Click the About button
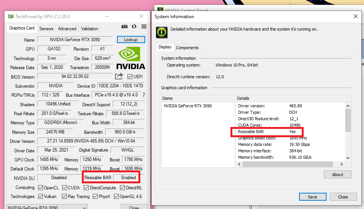The image size is (364, 209). 338,175
